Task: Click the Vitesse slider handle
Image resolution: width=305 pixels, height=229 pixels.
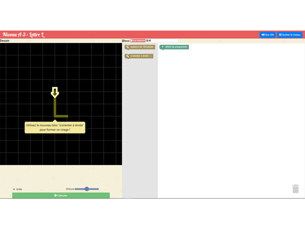Action: click(x=87, y=189)
